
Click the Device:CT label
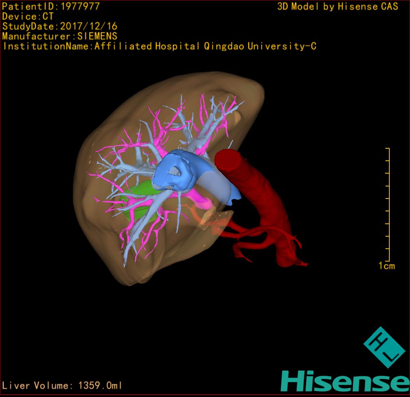[28, 16]
